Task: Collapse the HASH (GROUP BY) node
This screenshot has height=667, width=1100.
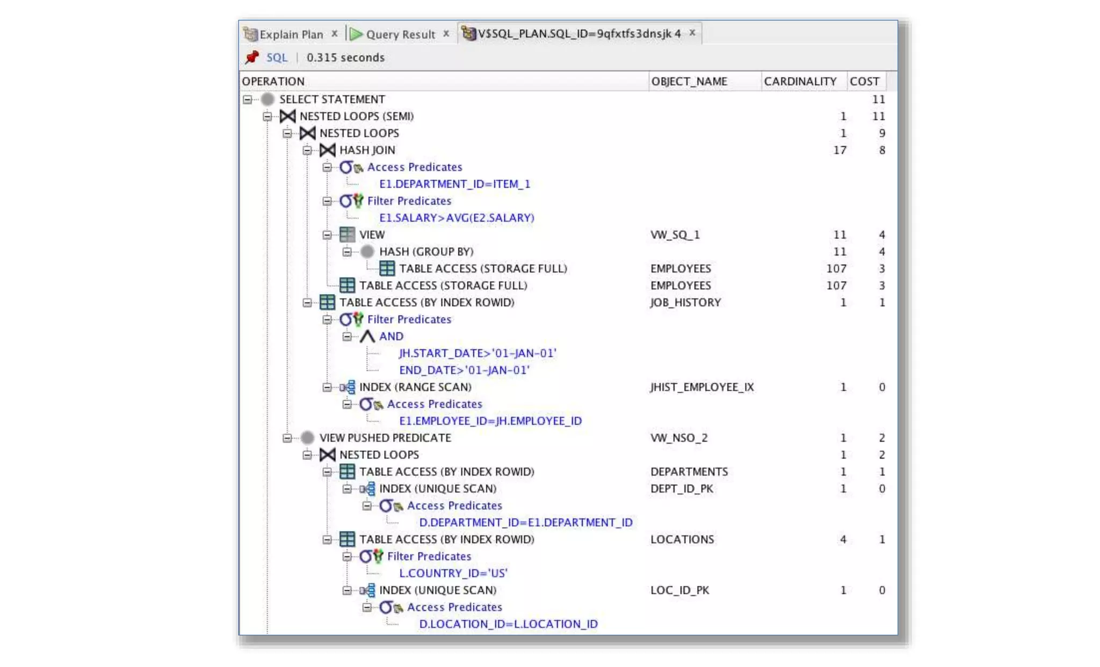Action: [347, 252]
